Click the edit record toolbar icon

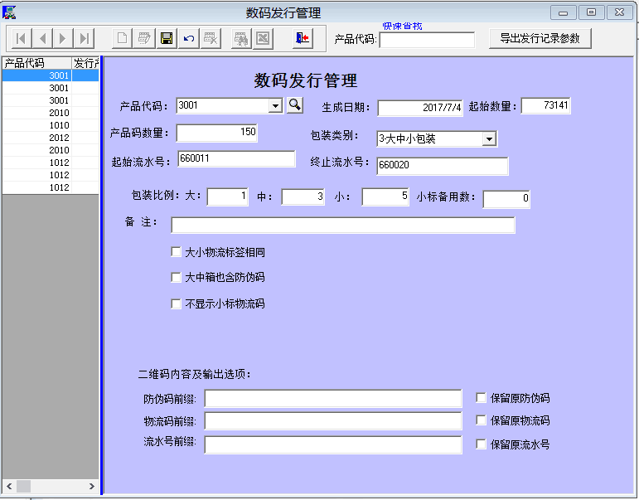point(144,39)
